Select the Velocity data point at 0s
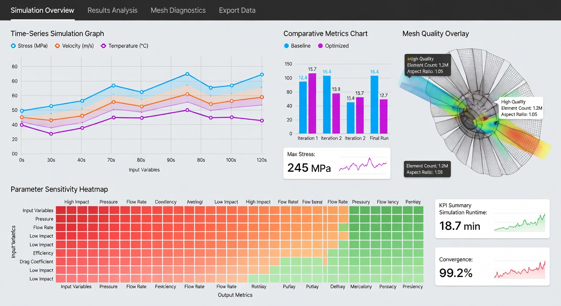561x306 pixels. [22, 117]
